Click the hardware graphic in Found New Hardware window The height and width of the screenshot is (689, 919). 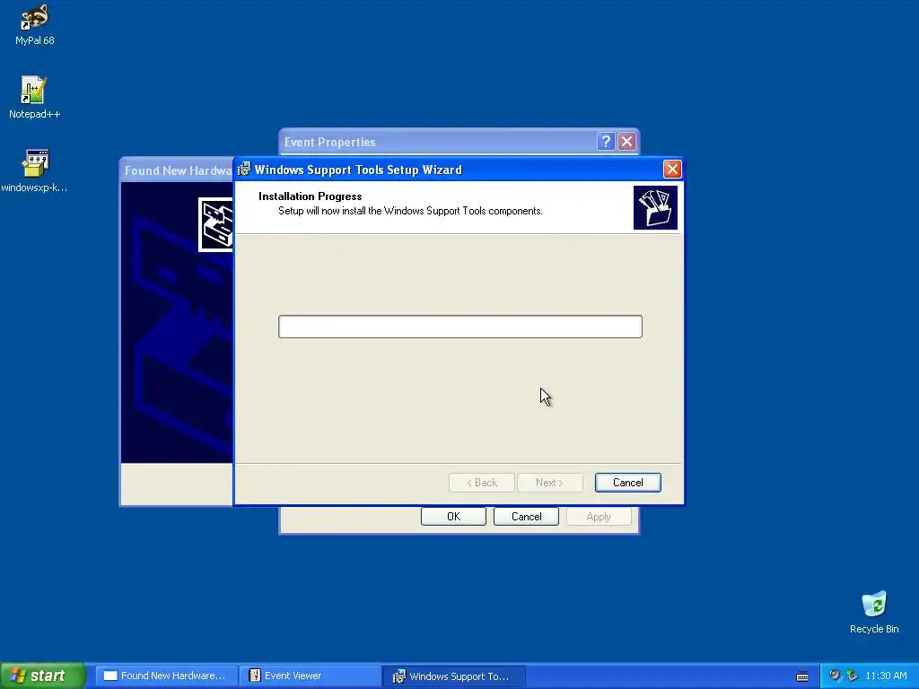[x=215, y=224]
